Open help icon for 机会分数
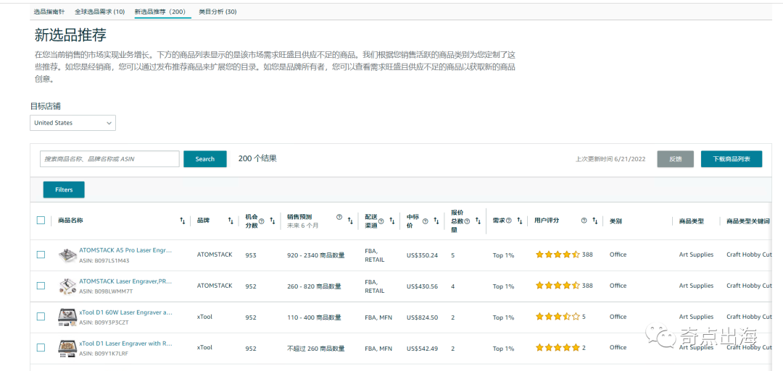The height and width of the screenshot is (371, 783). [262, 221]
